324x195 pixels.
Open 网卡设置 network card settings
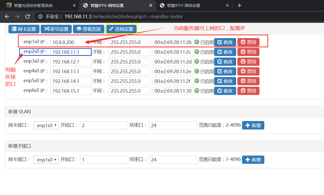click(x=24, y=29)
